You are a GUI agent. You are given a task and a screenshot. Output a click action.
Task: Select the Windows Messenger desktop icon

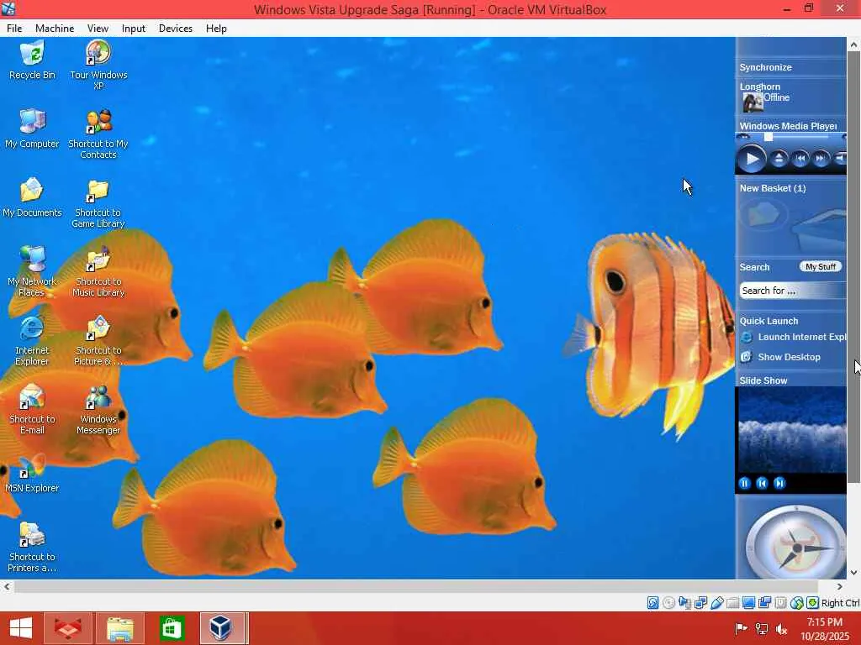(98, 410)
